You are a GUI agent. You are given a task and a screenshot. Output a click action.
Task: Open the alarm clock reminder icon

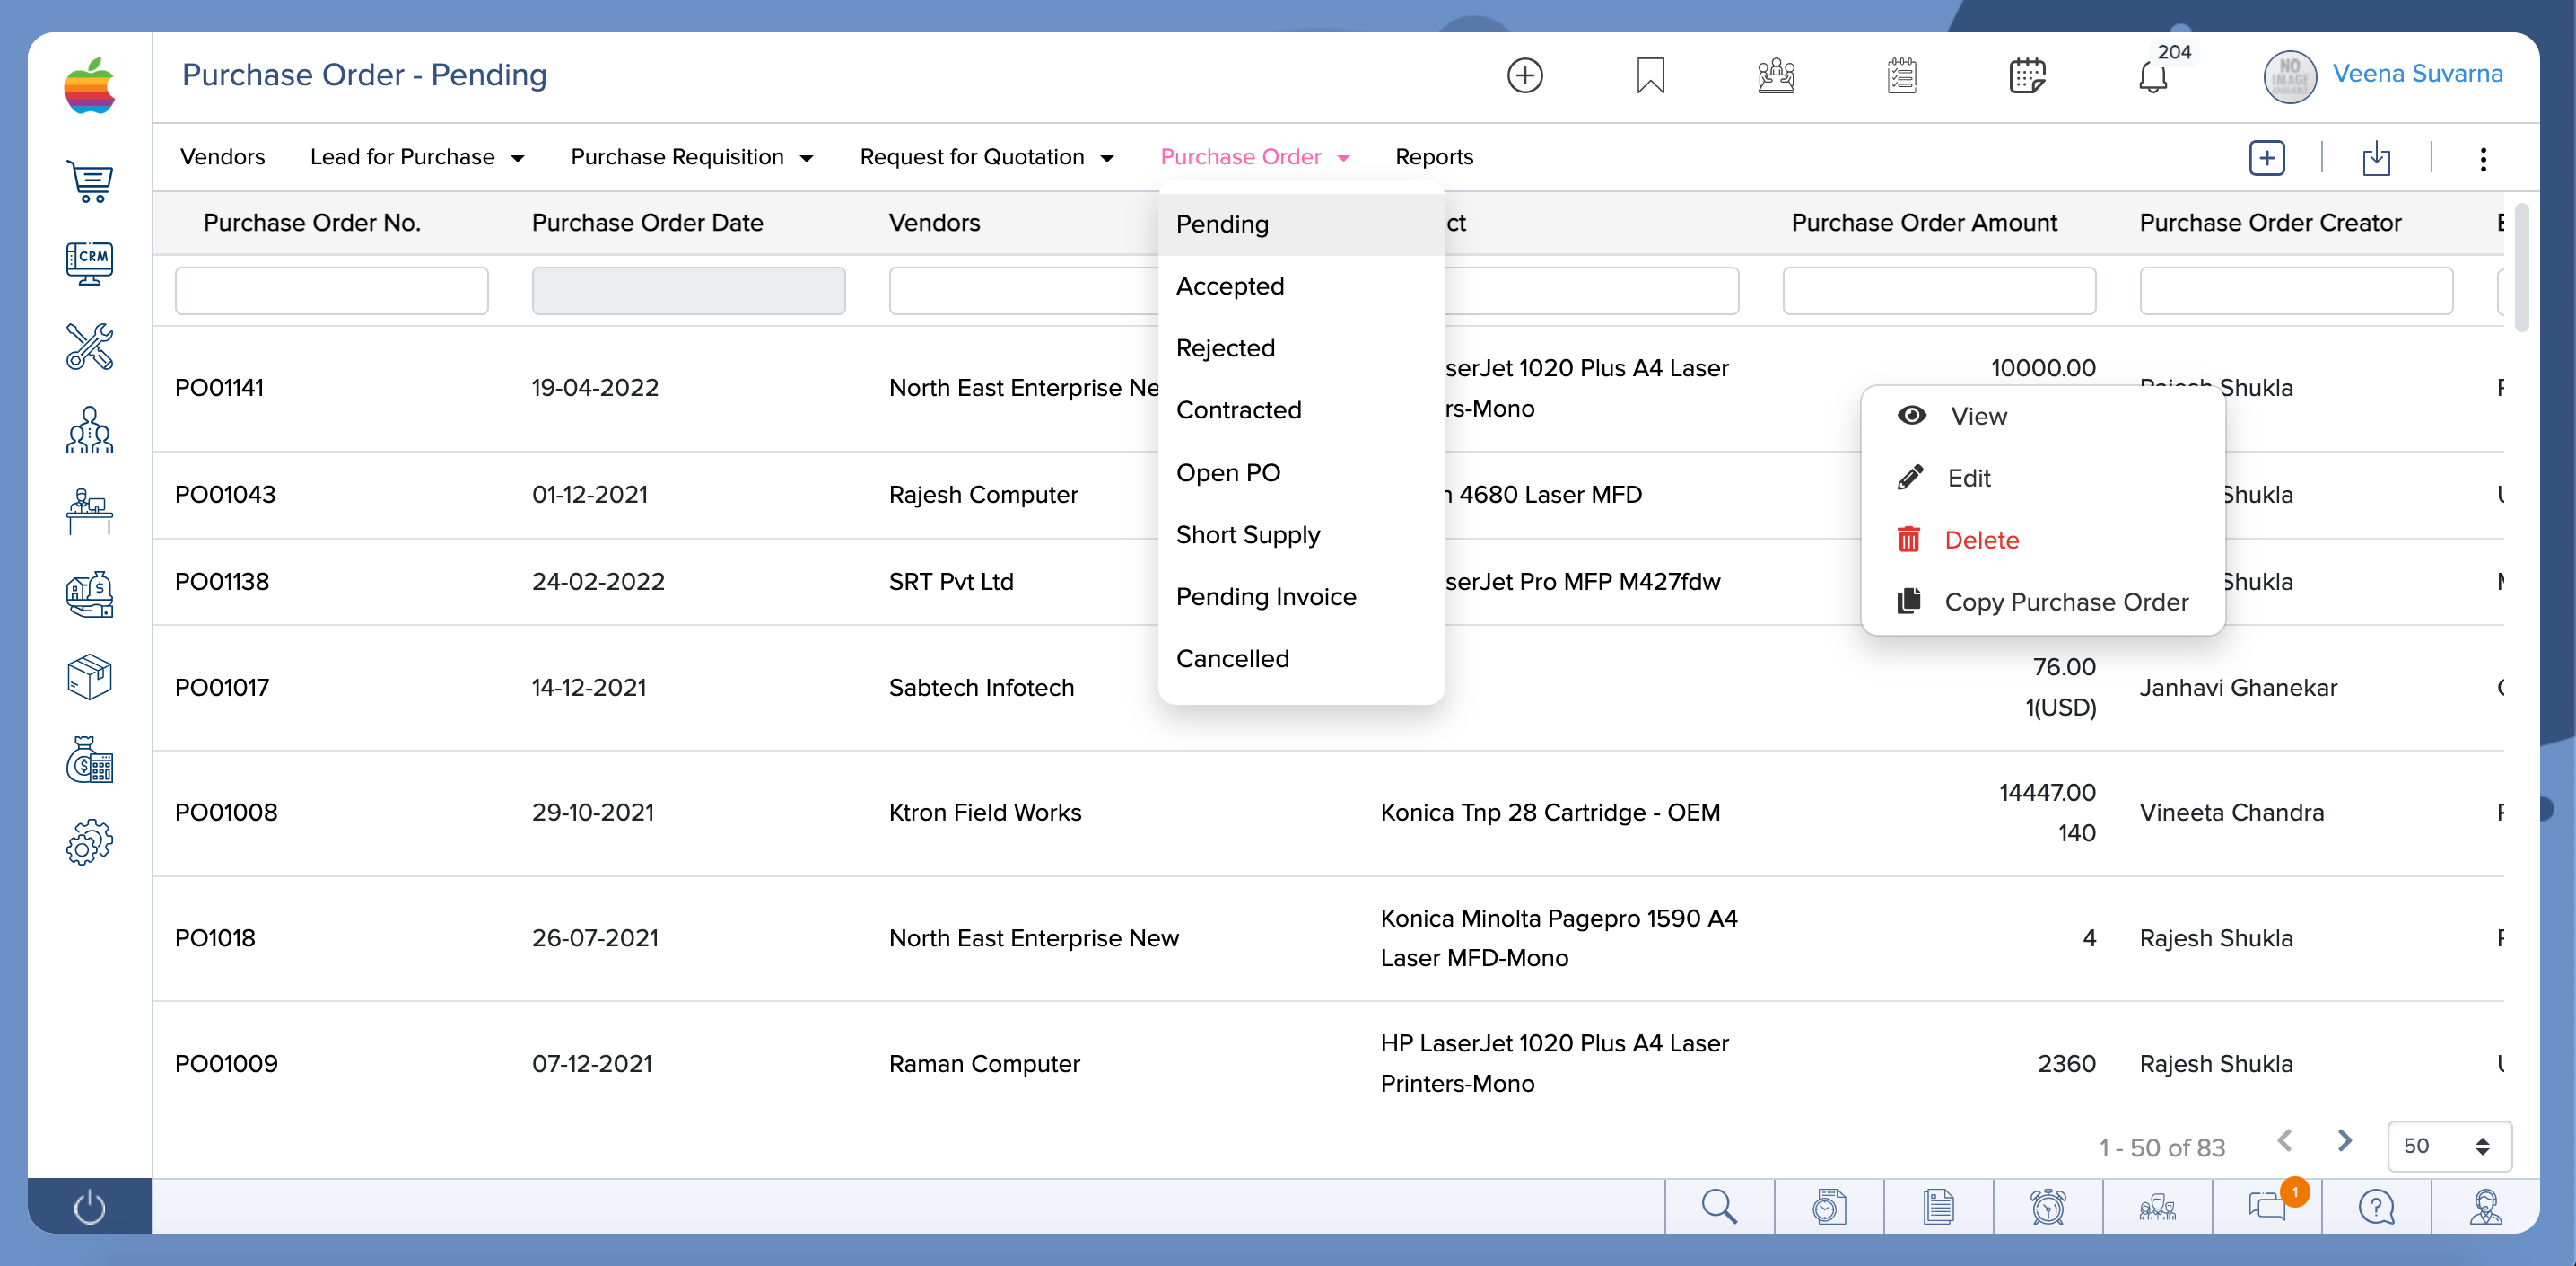[2048, 1206]
